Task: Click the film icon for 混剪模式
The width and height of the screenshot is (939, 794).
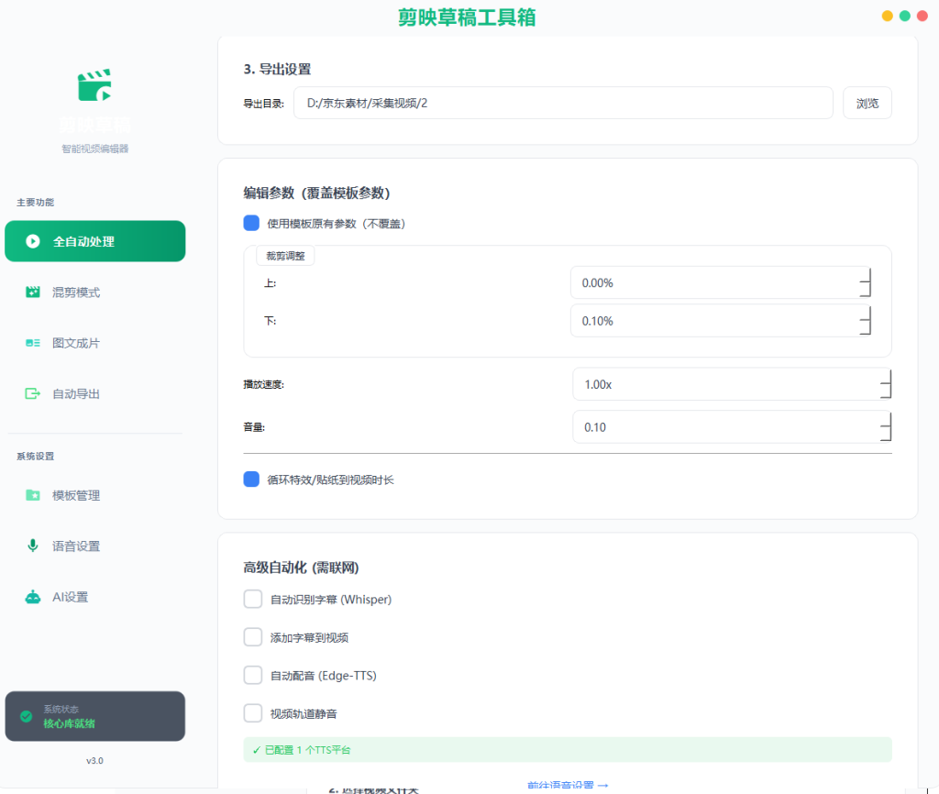Action: [33, 292]
